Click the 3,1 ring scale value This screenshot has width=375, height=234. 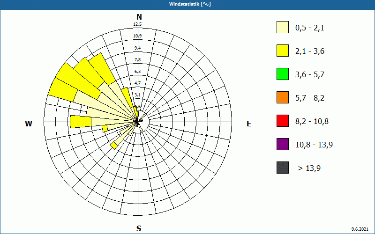point(137,95)
